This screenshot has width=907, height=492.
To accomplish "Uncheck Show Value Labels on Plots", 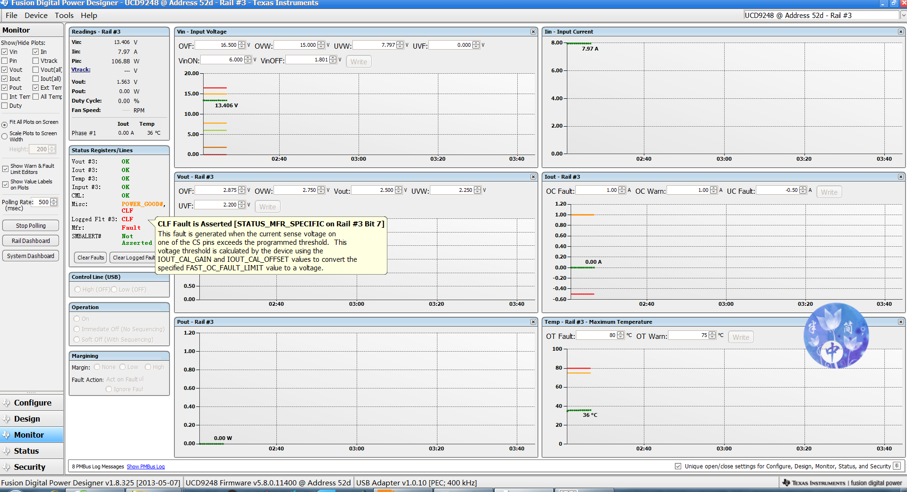I will pos(5,184).
